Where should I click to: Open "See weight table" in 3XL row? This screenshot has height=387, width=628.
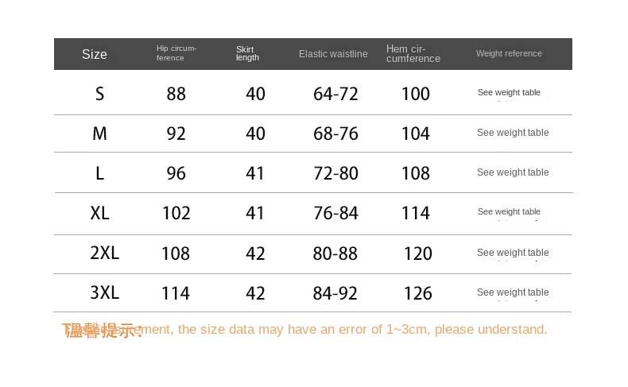[x=513, y=292]
